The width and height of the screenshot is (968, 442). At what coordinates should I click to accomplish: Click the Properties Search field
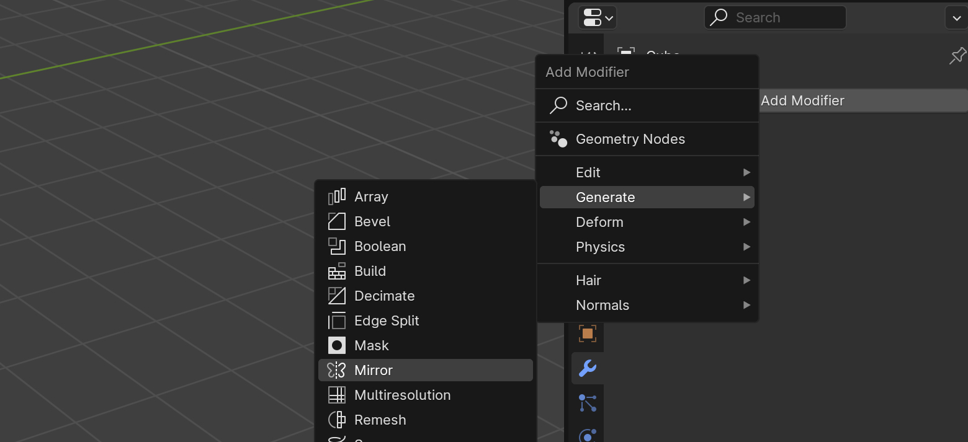click(775, 17)
